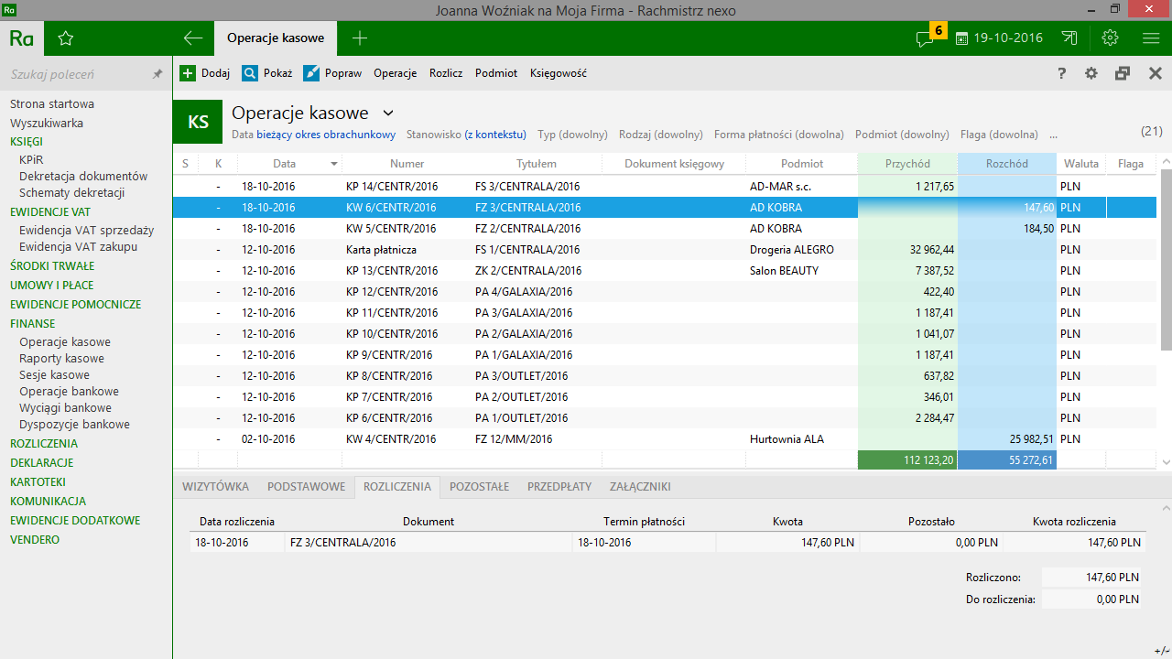The image size is (1172, 659).
Task: Open Wyszukiwarka in sidebar
Action: coord(47,123)
